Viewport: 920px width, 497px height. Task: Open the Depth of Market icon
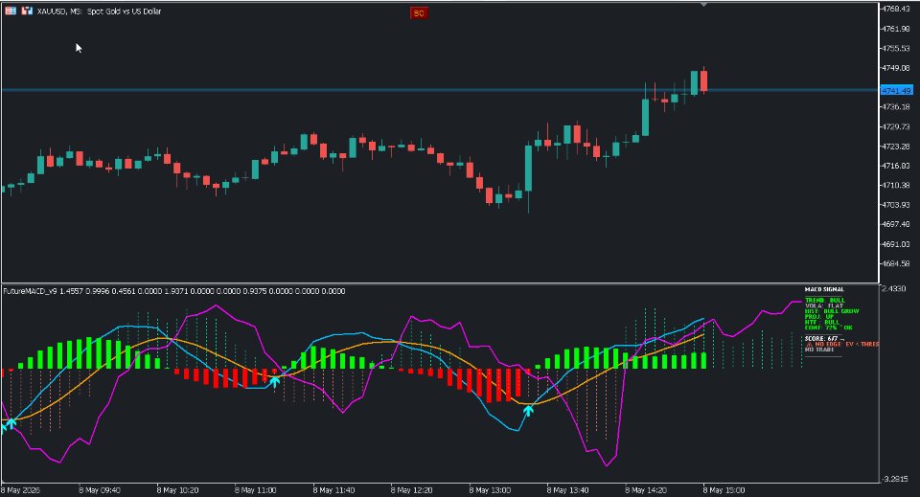click(x=11, y=11)
